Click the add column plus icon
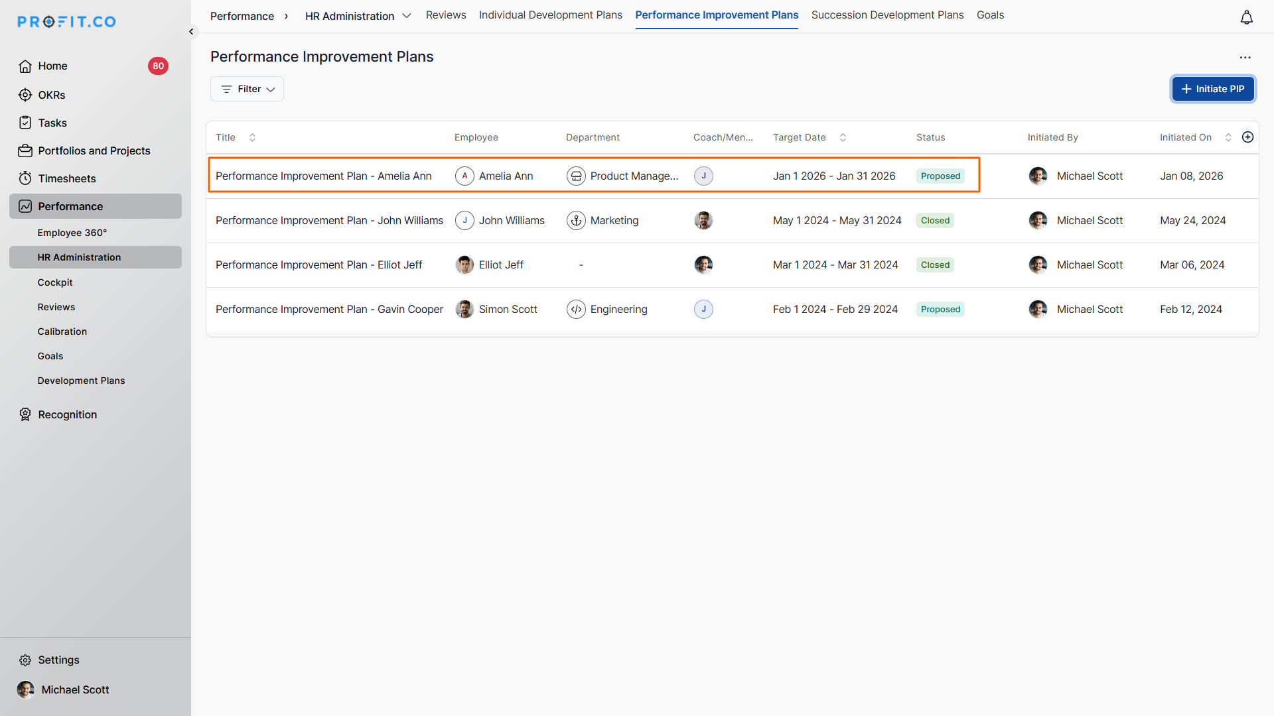This screenshot has width=1274, height=716. tap(1247, 137)
